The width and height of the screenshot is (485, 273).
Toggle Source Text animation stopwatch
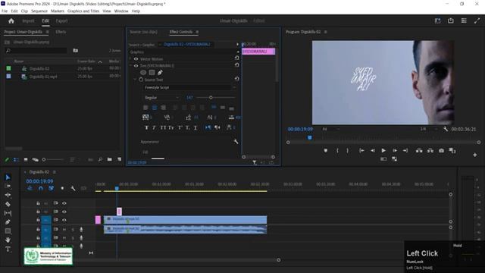click(x=141, y=80)
